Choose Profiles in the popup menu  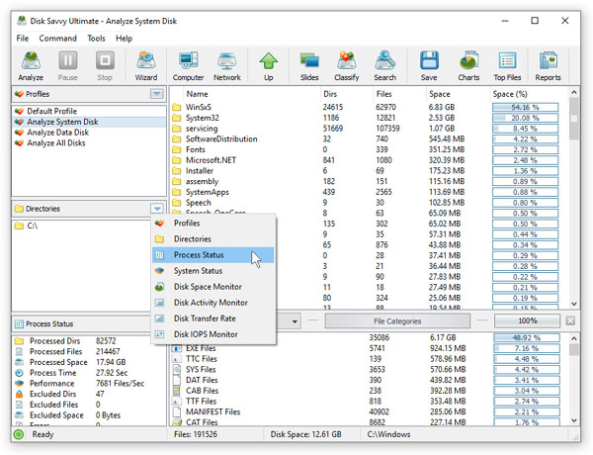pos(213,223)
